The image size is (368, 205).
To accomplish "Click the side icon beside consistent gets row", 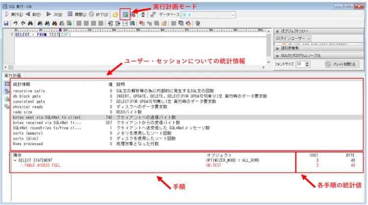I will (7, 99).
